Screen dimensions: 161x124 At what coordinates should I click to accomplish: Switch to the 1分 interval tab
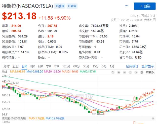click(x=112, y=66)
